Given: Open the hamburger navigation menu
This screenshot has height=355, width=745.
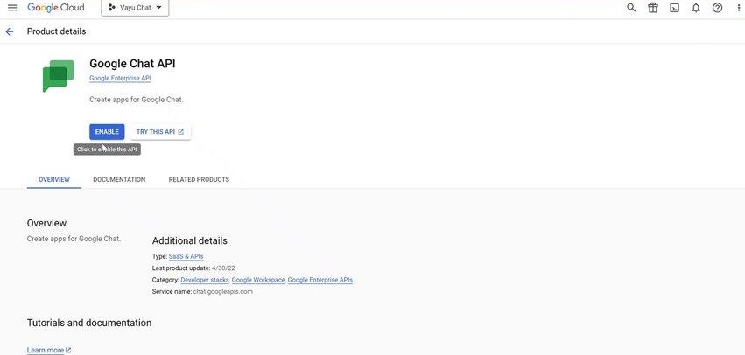Looking at the screenshot, I should tap(12, 8).
